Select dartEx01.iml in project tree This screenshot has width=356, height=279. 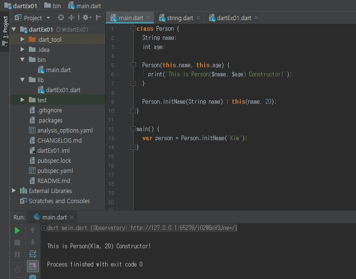(x=49, y=150)
